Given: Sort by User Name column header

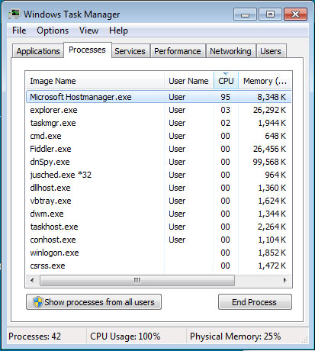Looking at the screenshot, I should click(188, 81).
